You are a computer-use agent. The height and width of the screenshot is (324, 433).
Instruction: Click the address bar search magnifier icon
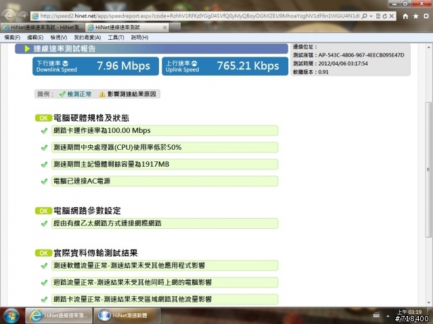pos(365,16)
